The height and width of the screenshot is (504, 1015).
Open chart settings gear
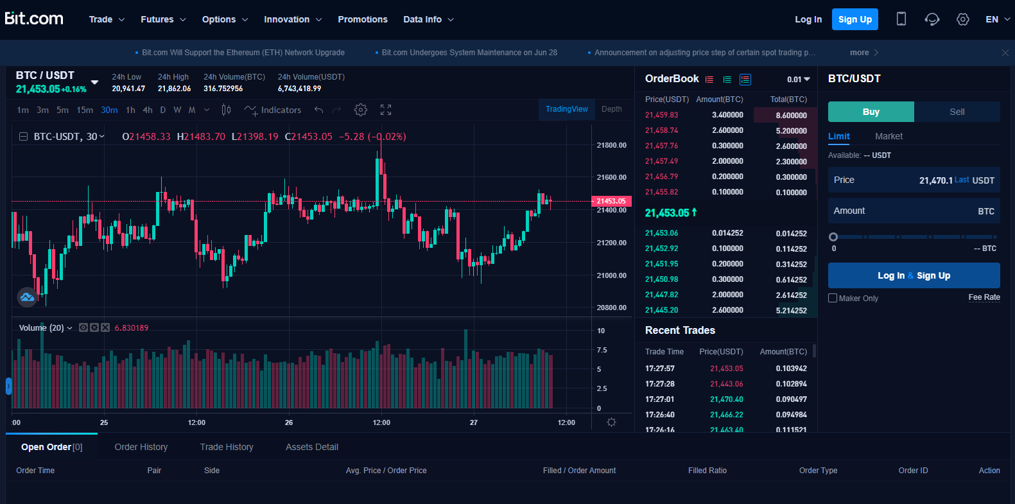tap(361, 110)
